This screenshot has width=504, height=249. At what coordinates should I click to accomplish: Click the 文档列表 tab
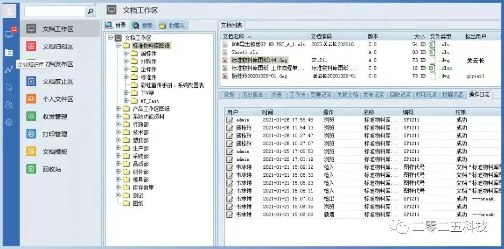coord(231,25)
